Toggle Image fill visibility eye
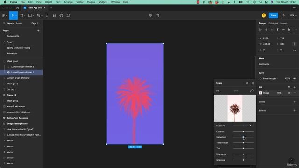 [x=289, y=93]
